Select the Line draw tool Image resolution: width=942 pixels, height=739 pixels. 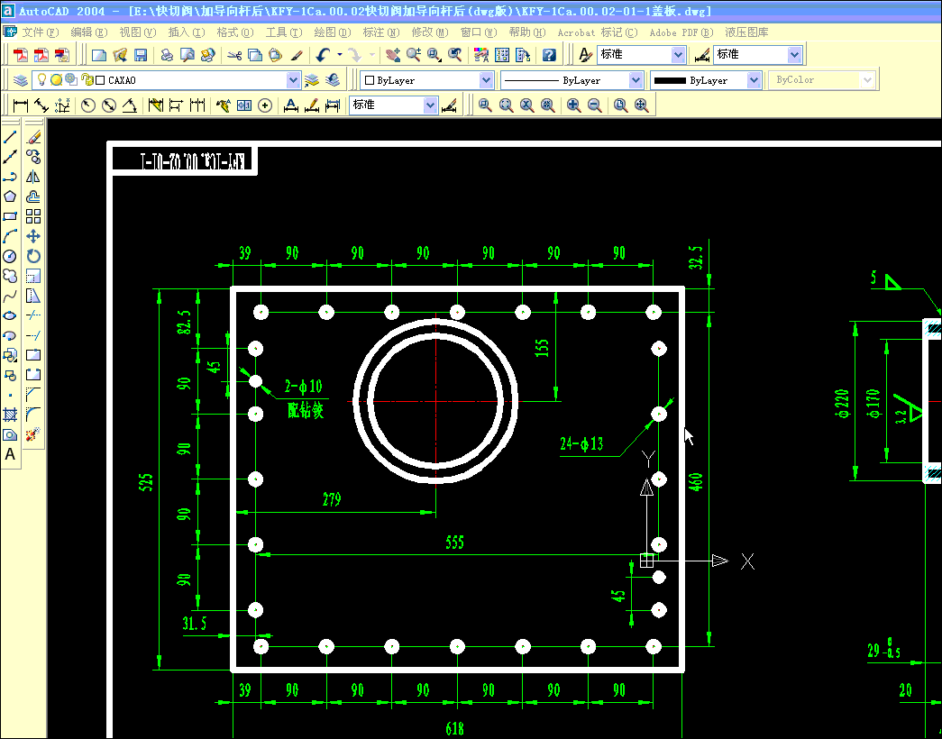point(10,138)
